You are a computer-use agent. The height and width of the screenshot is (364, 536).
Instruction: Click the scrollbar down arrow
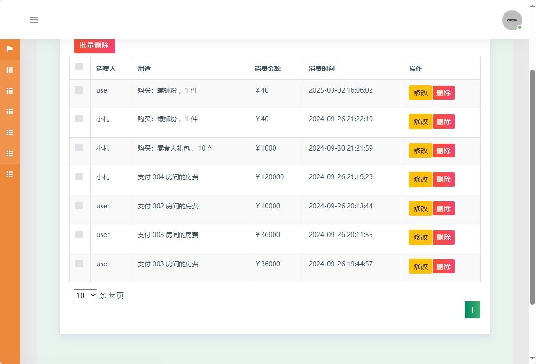[532, 358]
